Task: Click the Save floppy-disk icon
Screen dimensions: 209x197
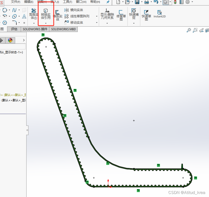Action: (137, 2)
